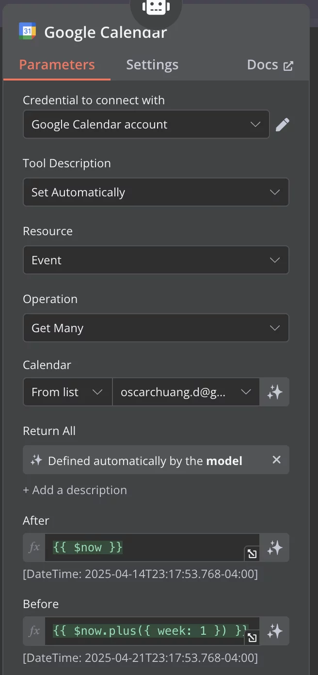Click Defined automatically by the model text
The image size is (318, 675).
[x=145, y=460]
